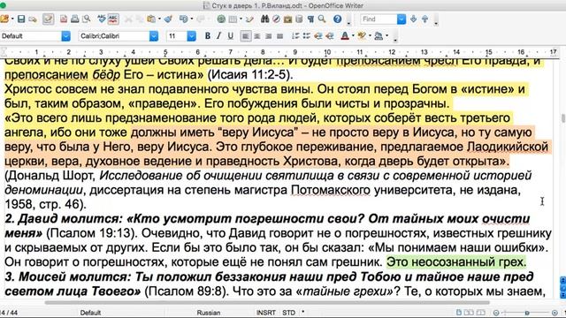
Task: Switch the STD selection mode in status bar
Action: click(289, 313)
